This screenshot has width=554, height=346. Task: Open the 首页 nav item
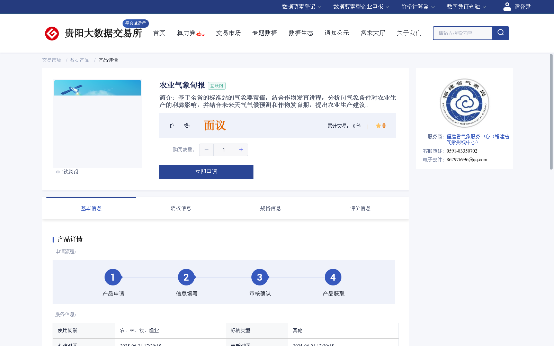[159, 33]
